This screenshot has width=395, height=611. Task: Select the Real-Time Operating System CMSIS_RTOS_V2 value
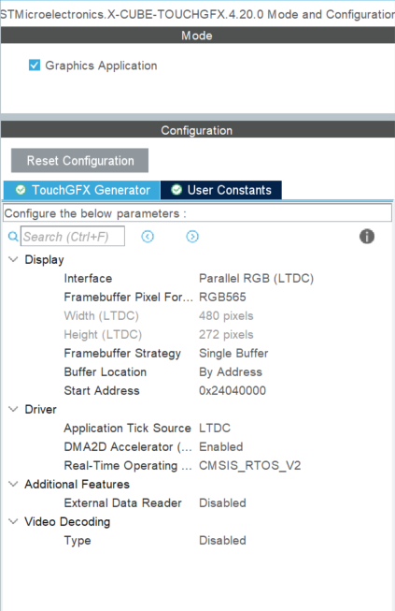coord(250,465)
